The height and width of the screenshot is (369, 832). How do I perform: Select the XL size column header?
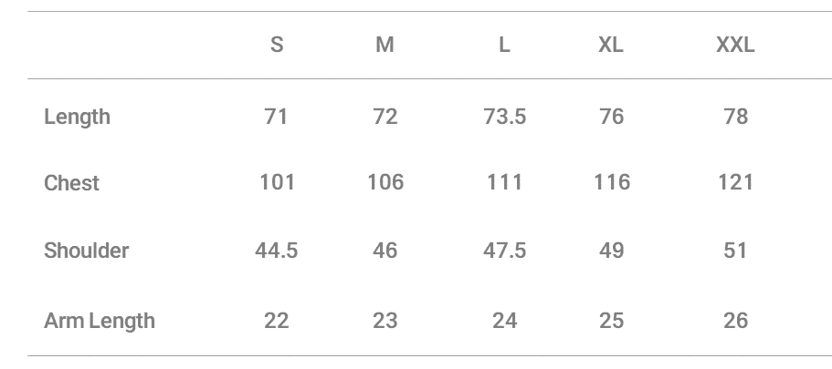[x=611, y=46]
